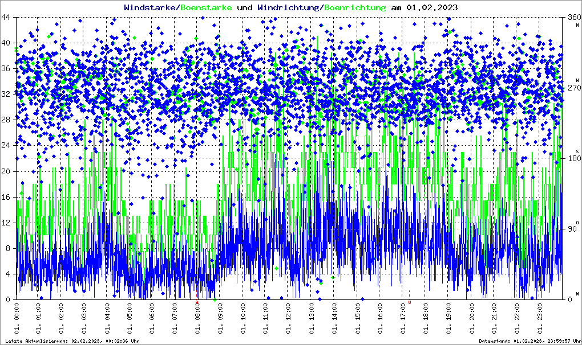Click the direction axis value 270
This screenshot has height=345, width=582.
[574, 88]
